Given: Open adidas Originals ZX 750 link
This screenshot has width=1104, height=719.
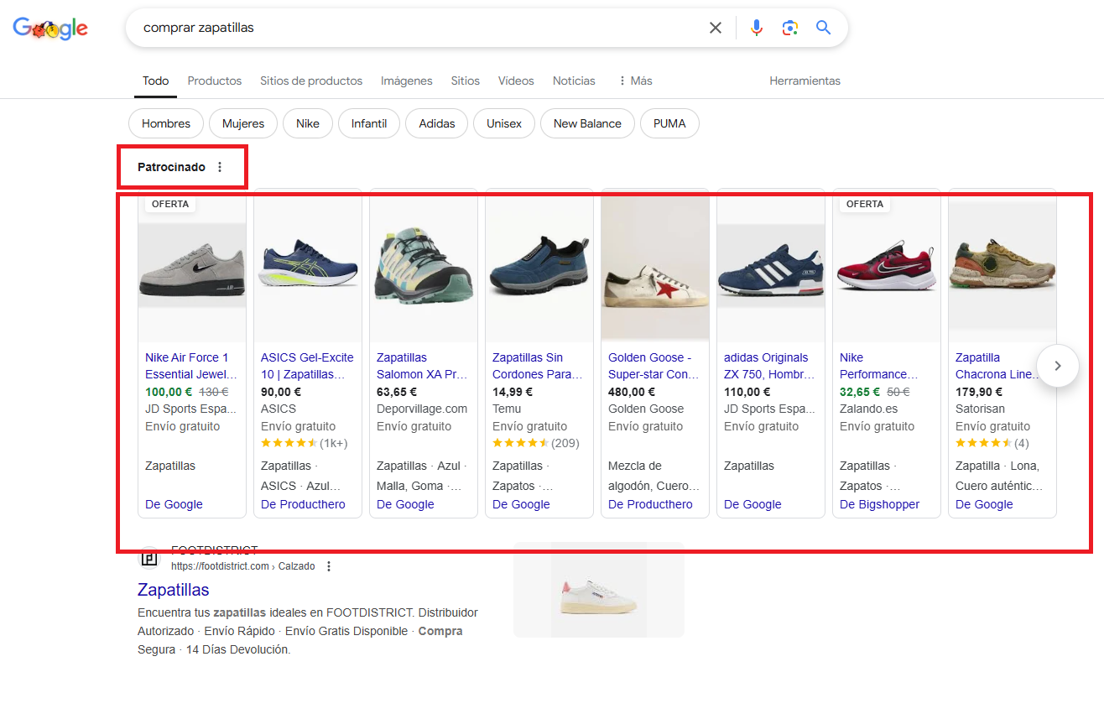Looking at the screenshot, I should point(769,366).
